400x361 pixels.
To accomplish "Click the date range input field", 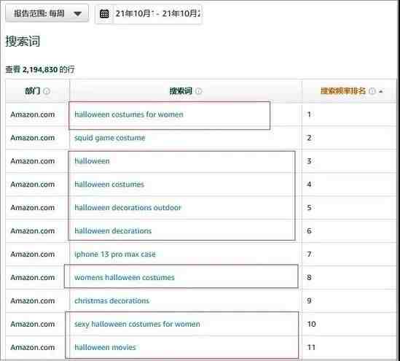I will 157,14.
